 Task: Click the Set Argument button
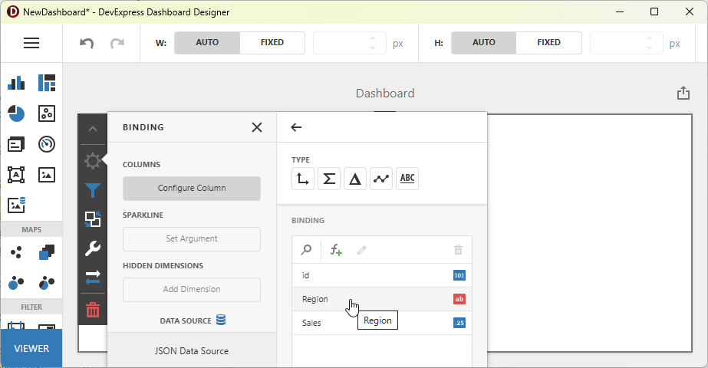[x=192, y=239]
